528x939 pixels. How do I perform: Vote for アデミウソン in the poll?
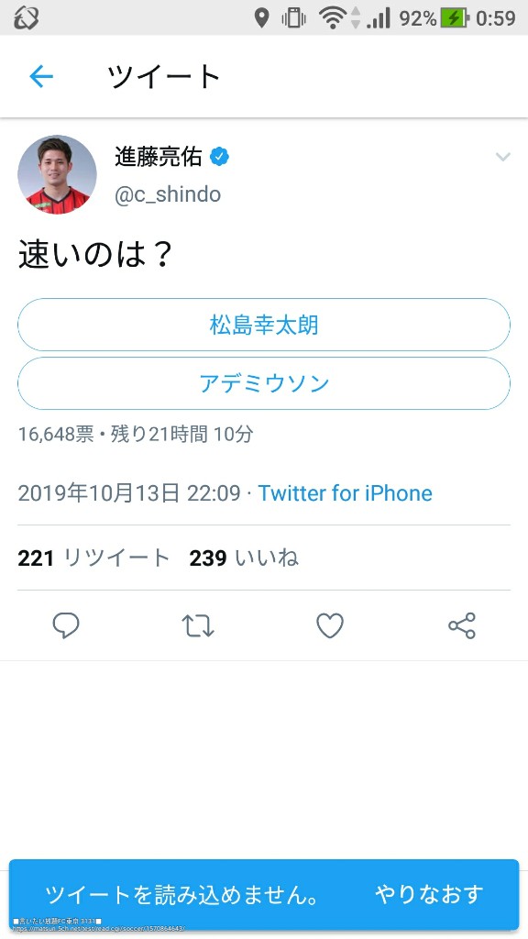pyautogui.click(x=264, y=383)
